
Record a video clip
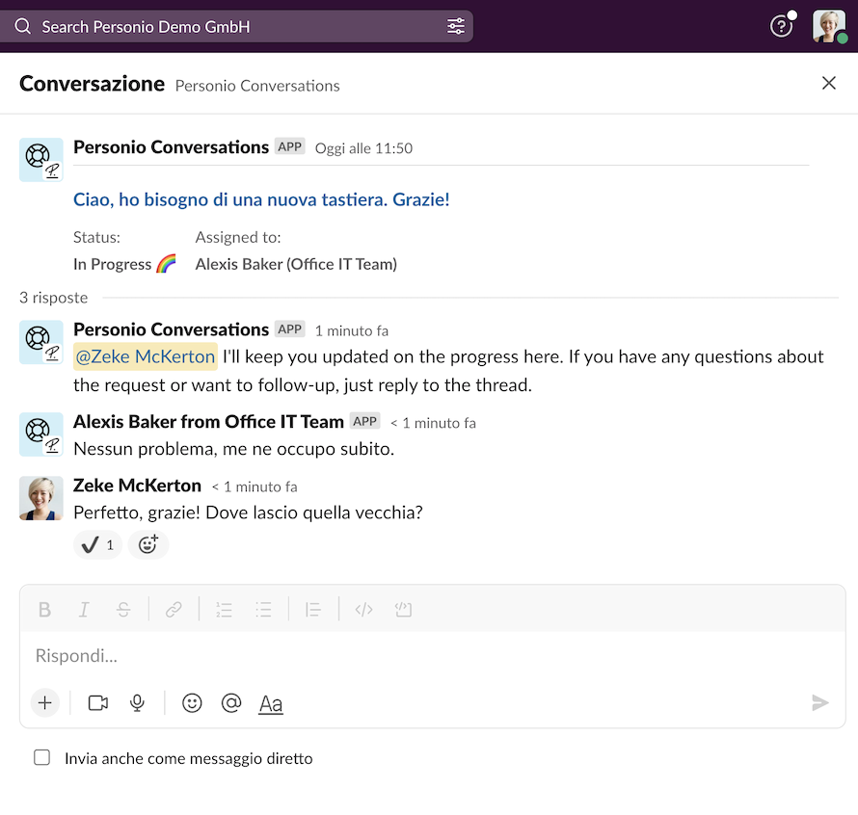98,703
